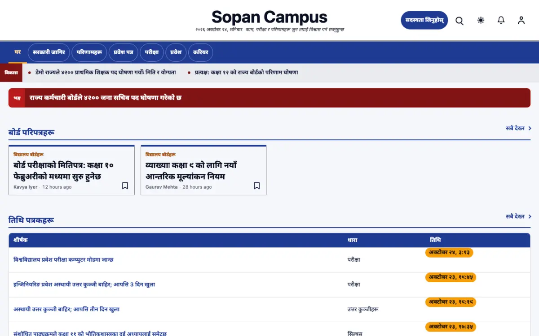Click the शीर्षक column header
539x336 pixels.
tap(21, 240)
